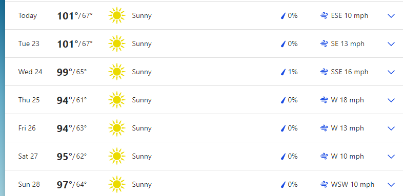
Task: Click the raindrop icon on Sat 27 row
Action: tap(283, 157)
